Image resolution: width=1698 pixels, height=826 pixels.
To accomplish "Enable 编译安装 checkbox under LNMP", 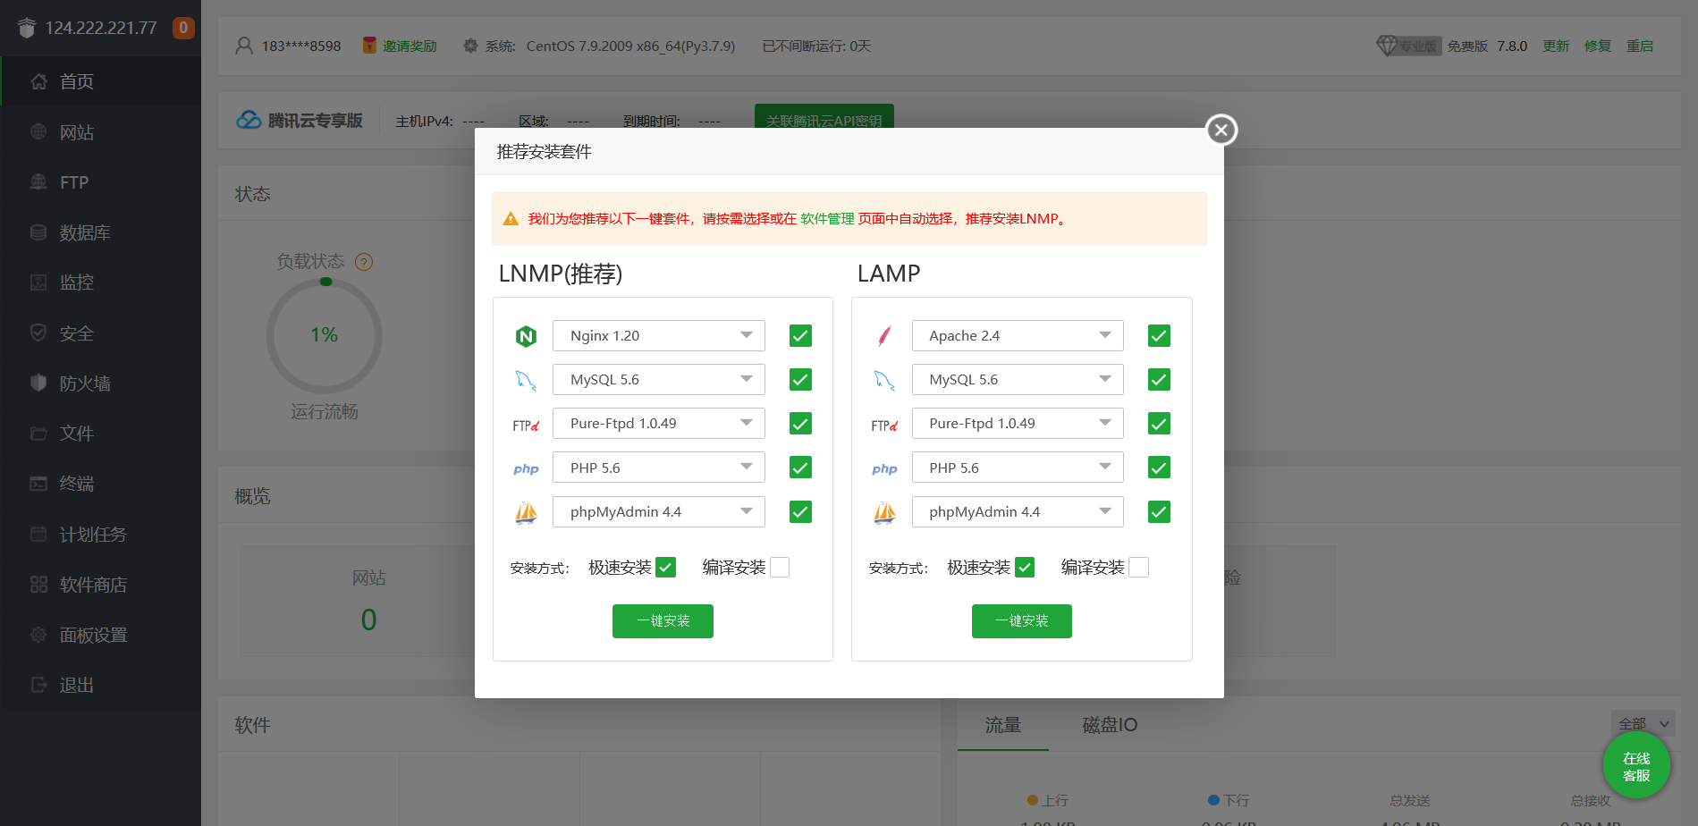I will 780,568.
